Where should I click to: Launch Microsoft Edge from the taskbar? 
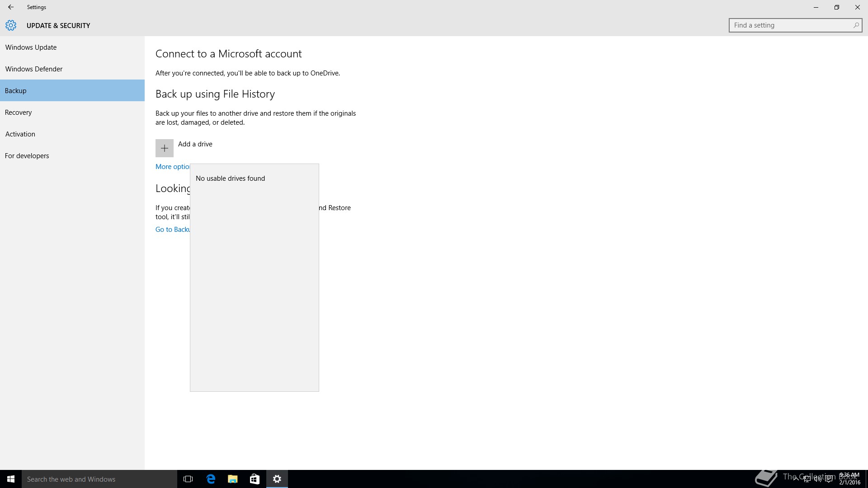pyautogui.click(x=211, y=479)
